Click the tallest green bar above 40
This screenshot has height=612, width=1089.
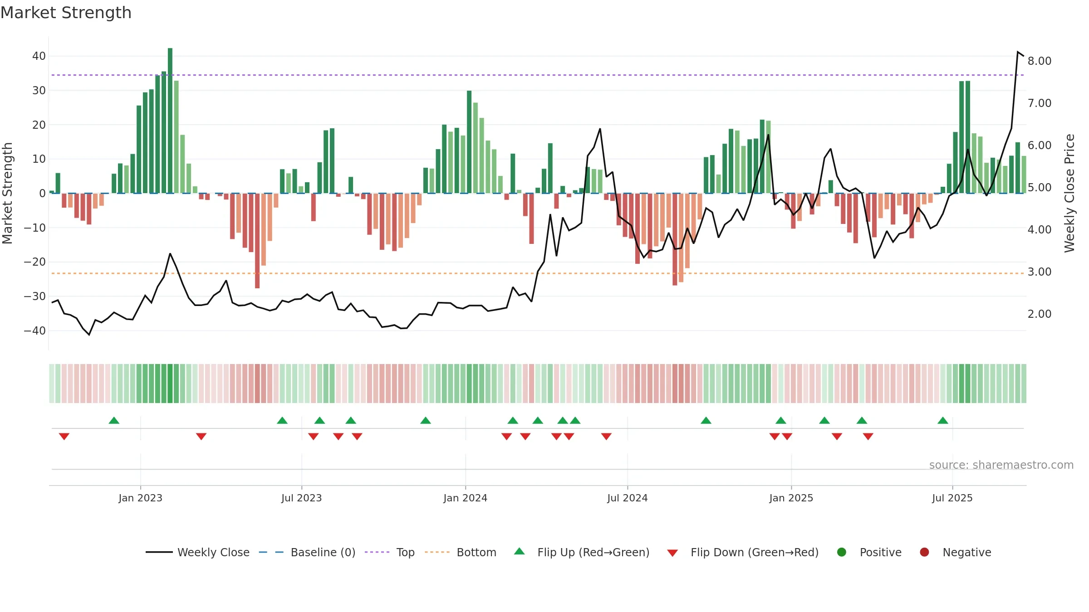[170, 121]
